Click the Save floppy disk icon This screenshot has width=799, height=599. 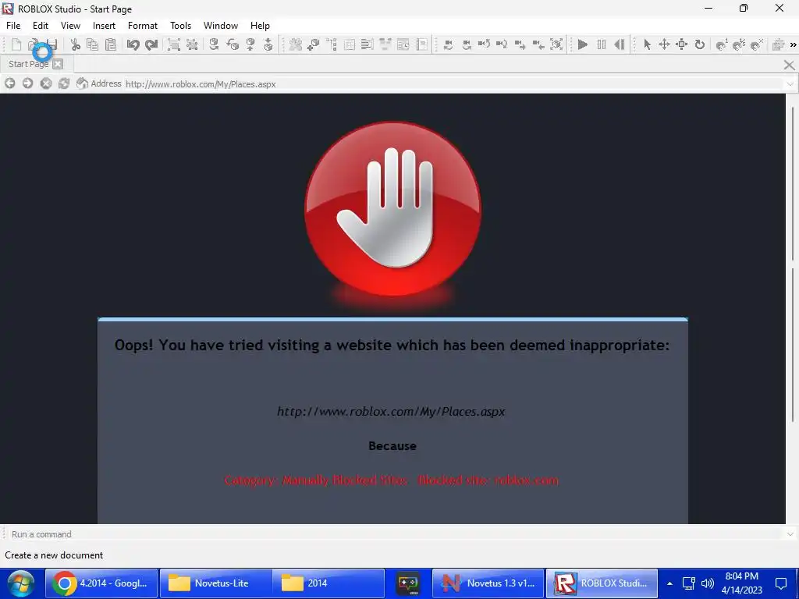(51, 44)
